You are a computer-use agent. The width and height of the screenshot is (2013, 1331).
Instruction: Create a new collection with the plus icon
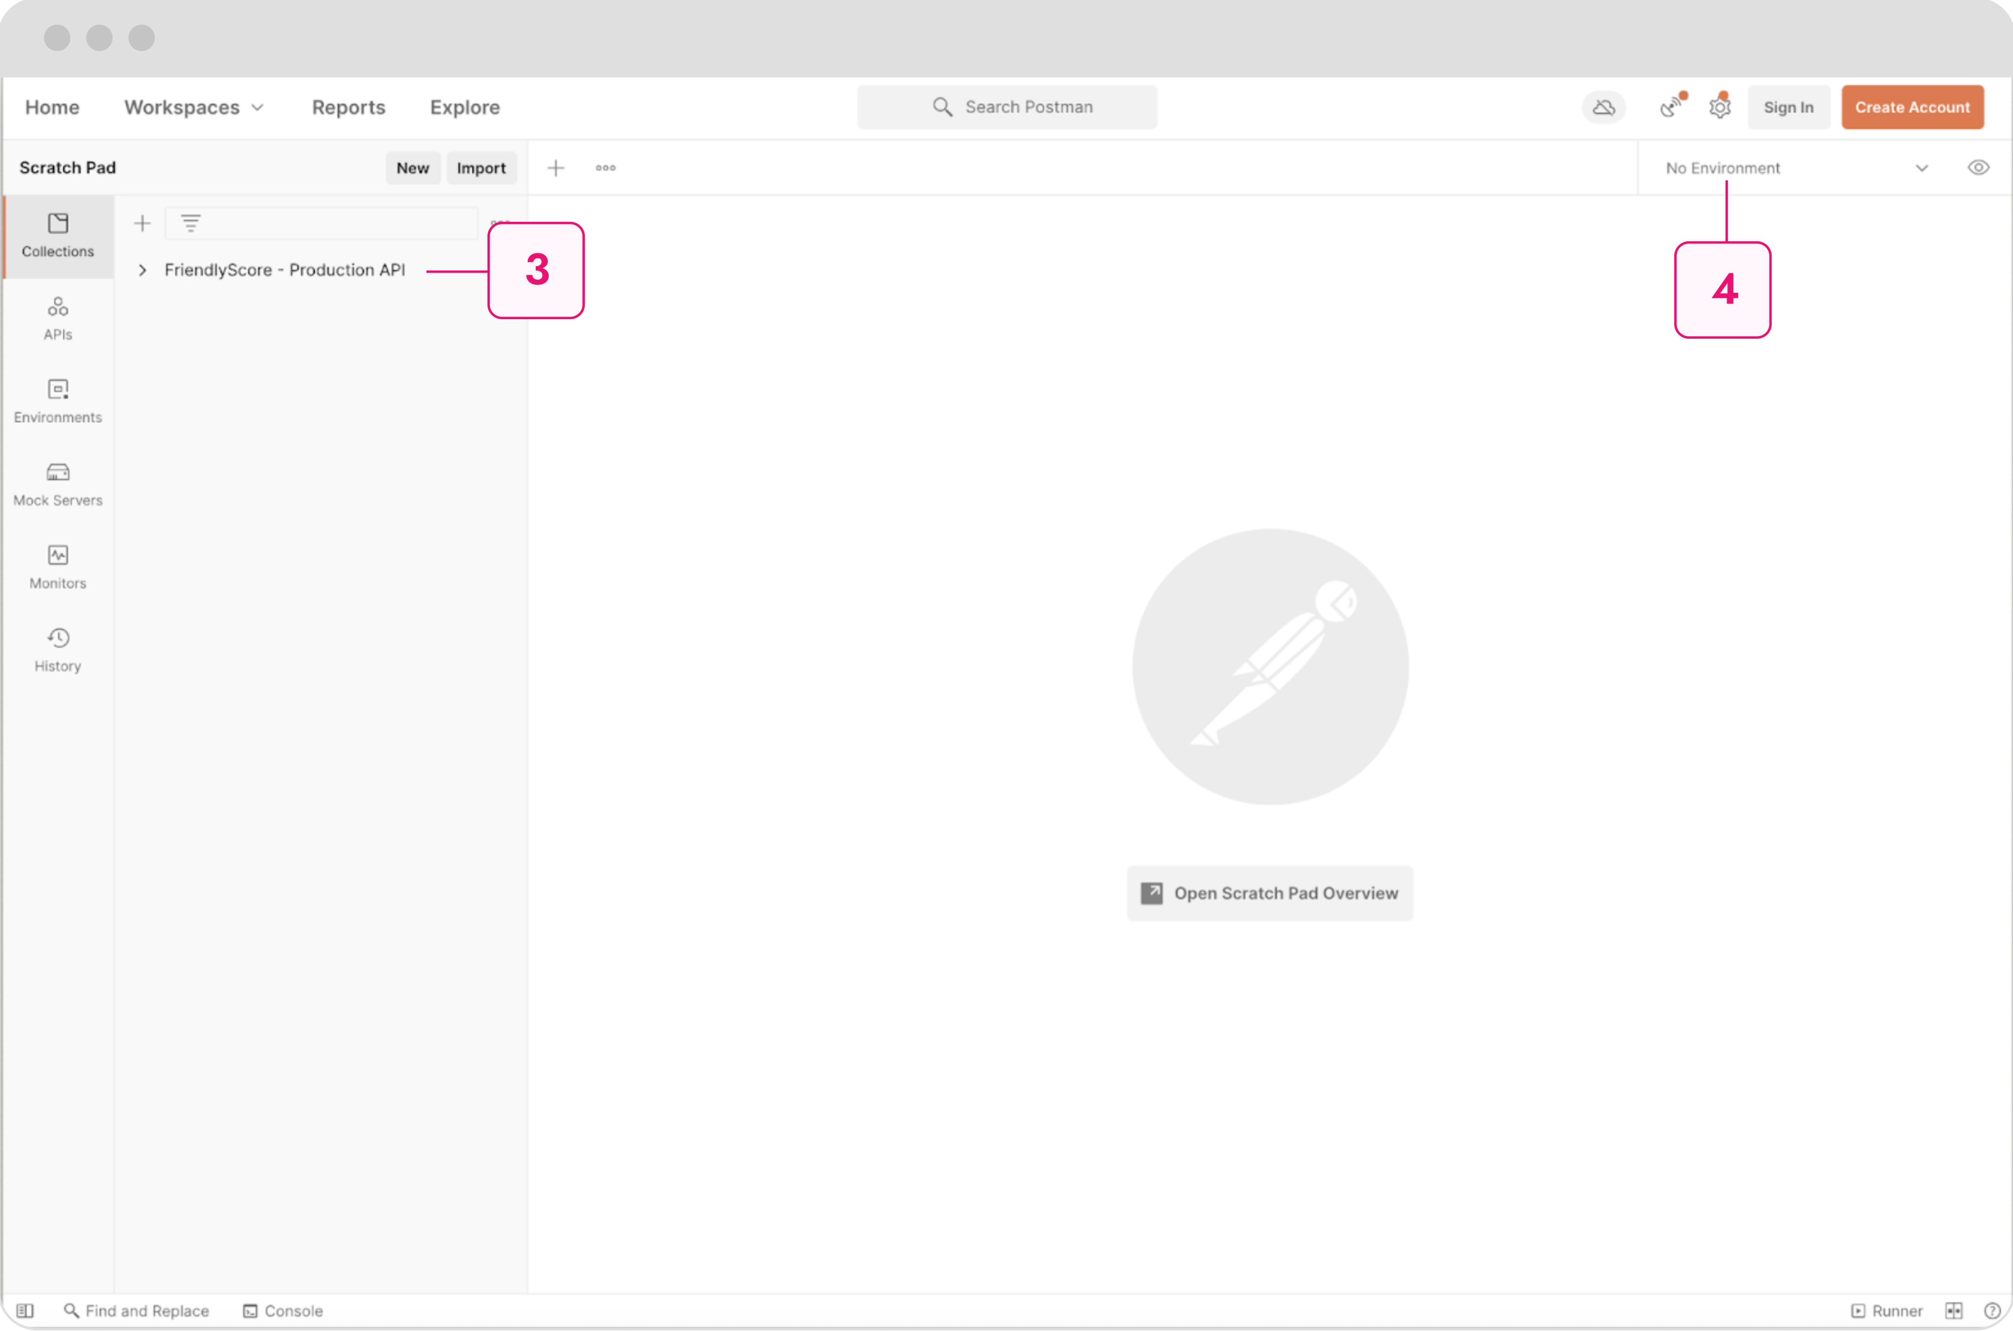(142, 223)
